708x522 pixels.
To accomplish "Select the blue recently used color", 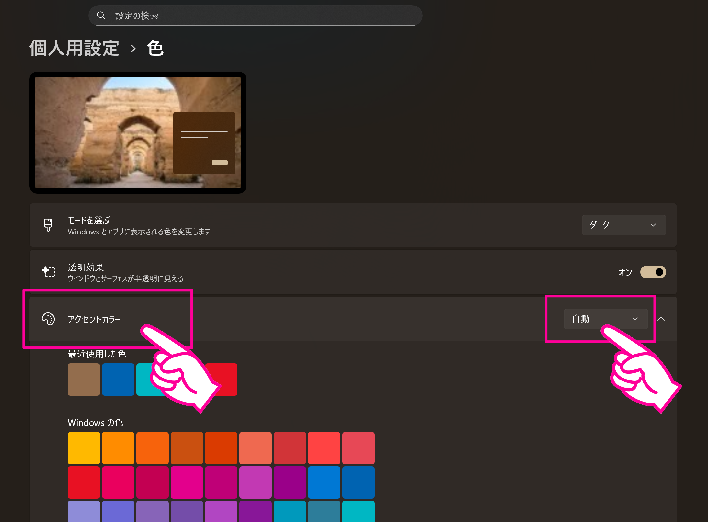I will 118,379.
